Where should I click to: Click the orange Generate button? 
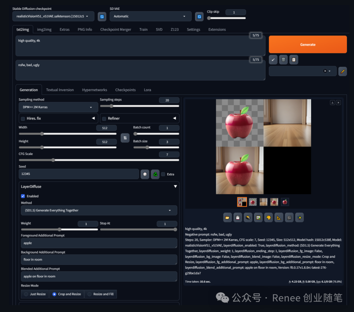pyautogui.click(x=307, y=45)
